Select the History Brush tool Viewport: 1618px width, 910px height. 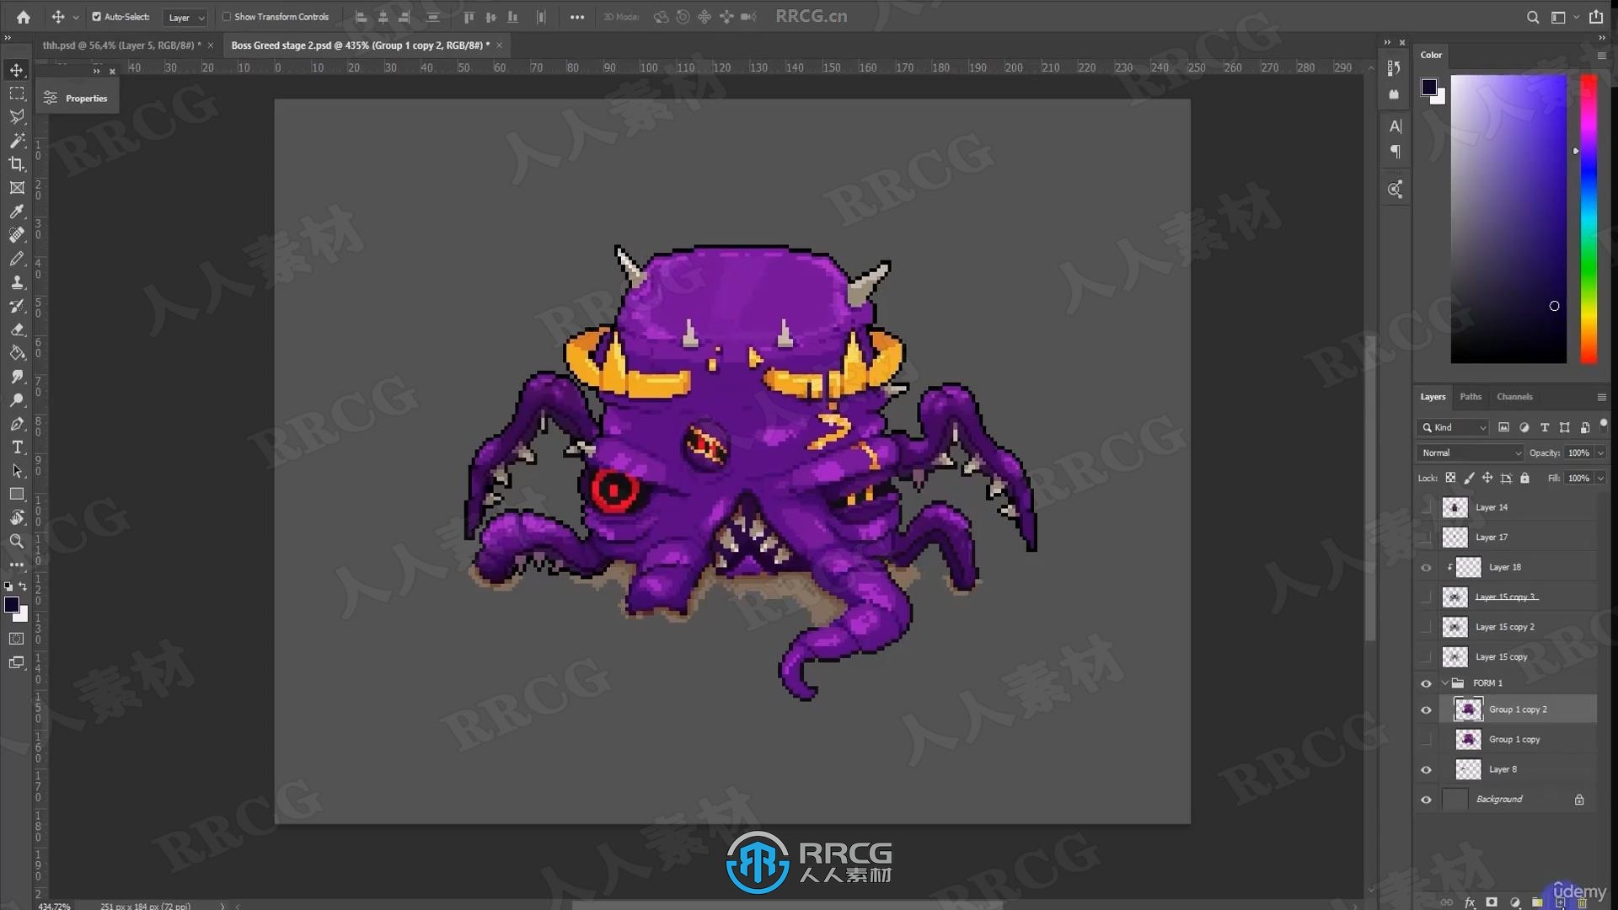pos(17,306)
